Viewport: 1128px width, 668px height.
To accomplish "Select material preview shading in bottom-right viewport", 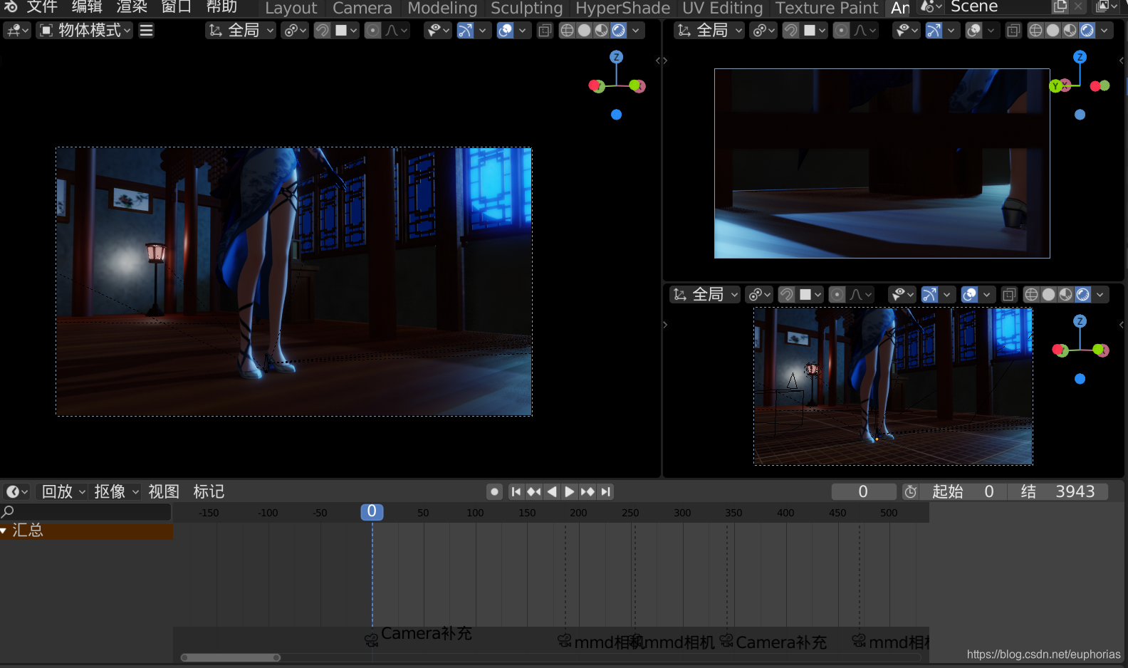I will [1065, 295].
